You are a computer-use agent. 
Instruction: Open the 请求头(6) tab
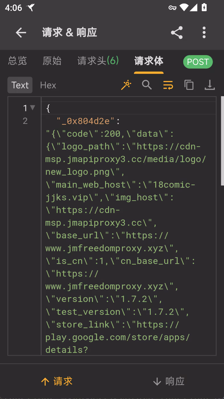[98, 61]
